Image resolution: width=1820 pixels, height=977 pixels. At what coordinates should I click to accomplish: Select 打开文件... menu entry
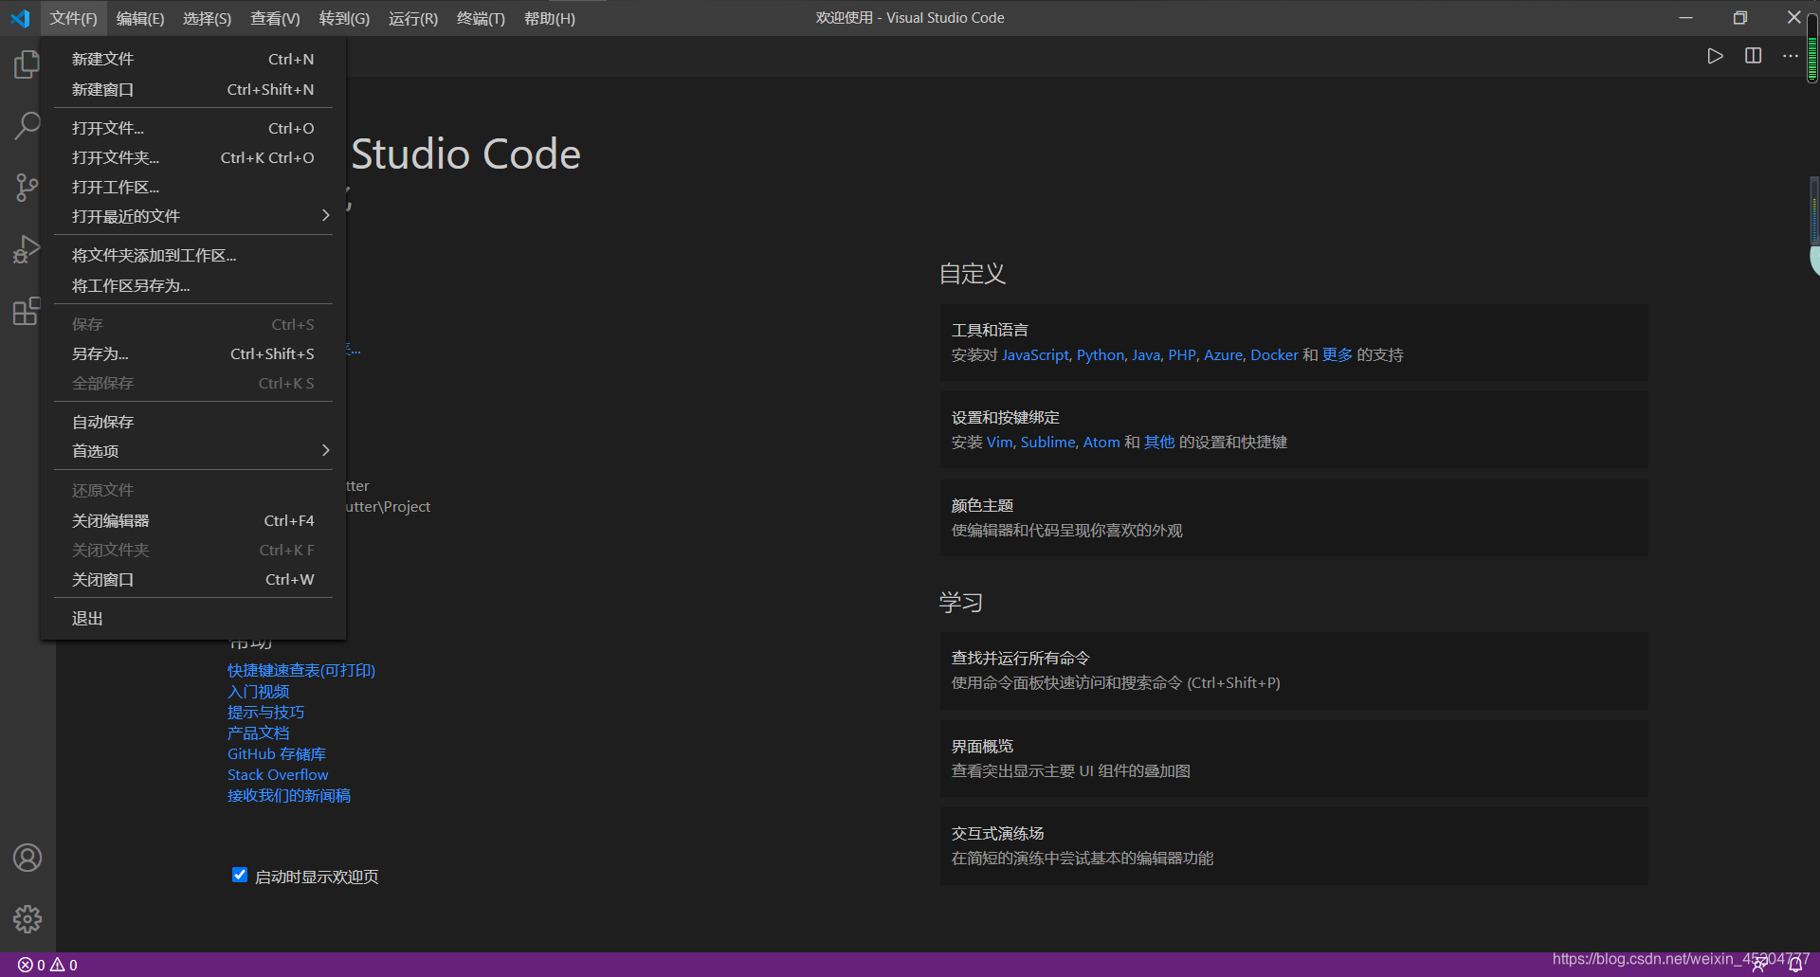pos(193,128)
